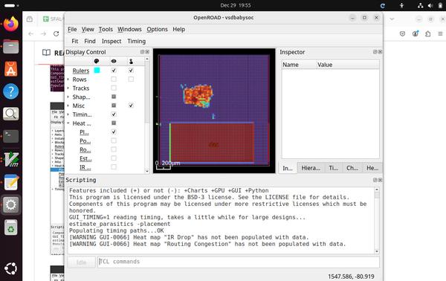Enable Rows visibility checkbox
Screen dimensions: 446x281
pos(114,79)
